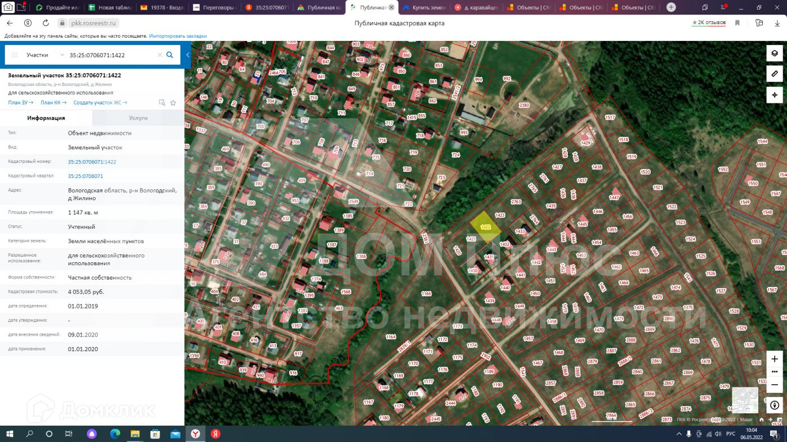
Task: Open the hamburger menu in search panel
Action: pyautogui.click(x=15, y=55)
